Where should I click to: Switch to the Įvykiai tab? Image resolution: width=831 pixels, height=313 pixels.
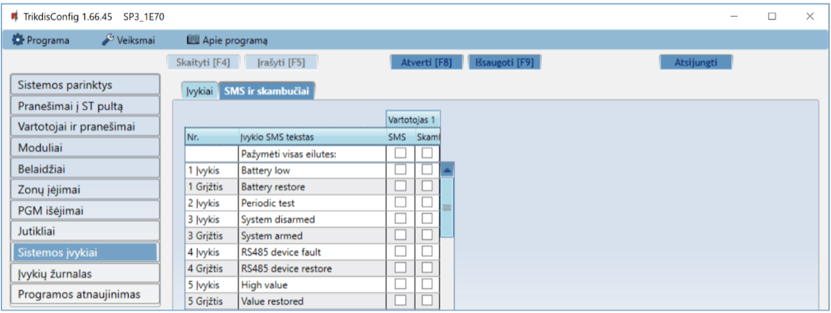199,91
